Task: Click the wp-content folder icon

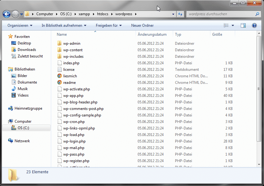Action: tap(59, 50)
